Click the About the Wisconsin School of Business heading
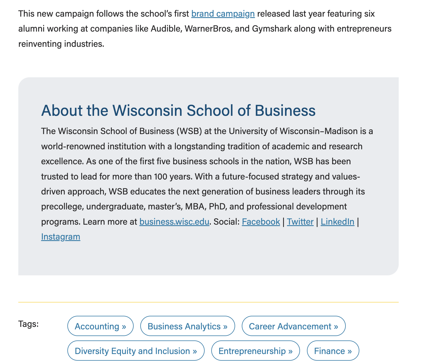 pos(178,110)
